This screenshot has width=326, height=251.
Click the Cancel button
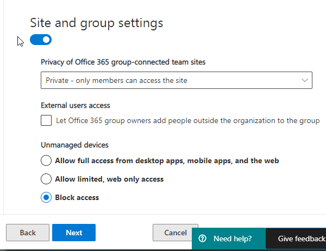pyautogui.click(x=175, y=233)
